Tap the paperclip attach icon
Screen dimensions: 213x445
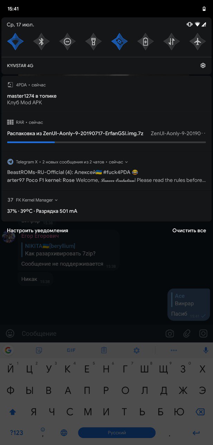187,333
